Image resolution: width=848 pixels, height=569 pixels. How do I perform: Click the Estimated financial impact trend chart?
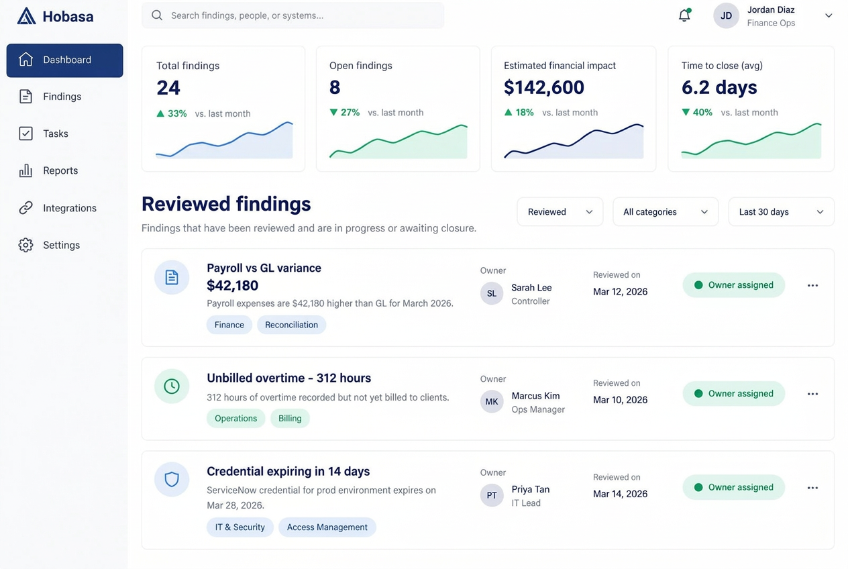[574, 141]
